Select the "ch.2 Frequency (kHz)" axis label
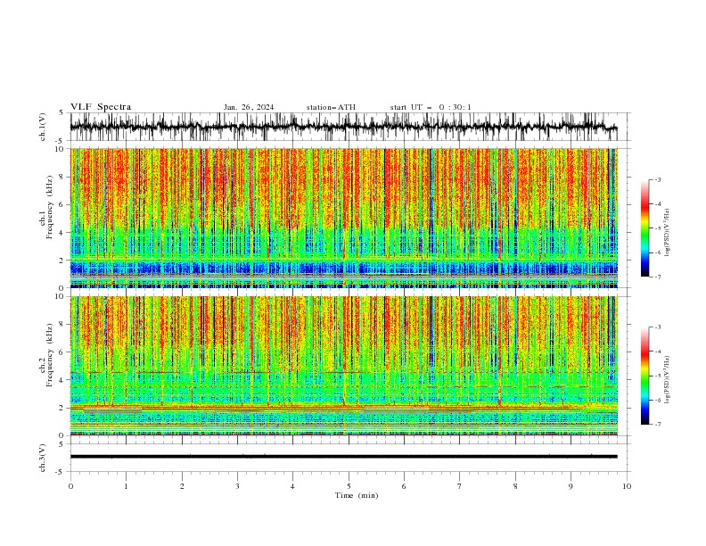706x546 pixels. click(47, 355)
